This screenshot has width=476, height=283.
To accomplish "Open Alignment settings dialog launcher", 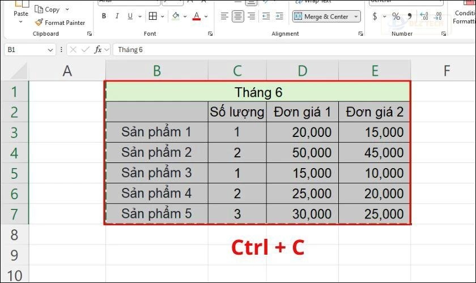I will coord(360,33).
